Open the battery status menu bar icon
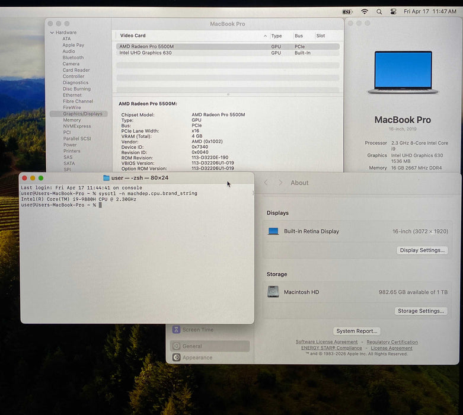The image size is (463, 415). coord(347,12)
